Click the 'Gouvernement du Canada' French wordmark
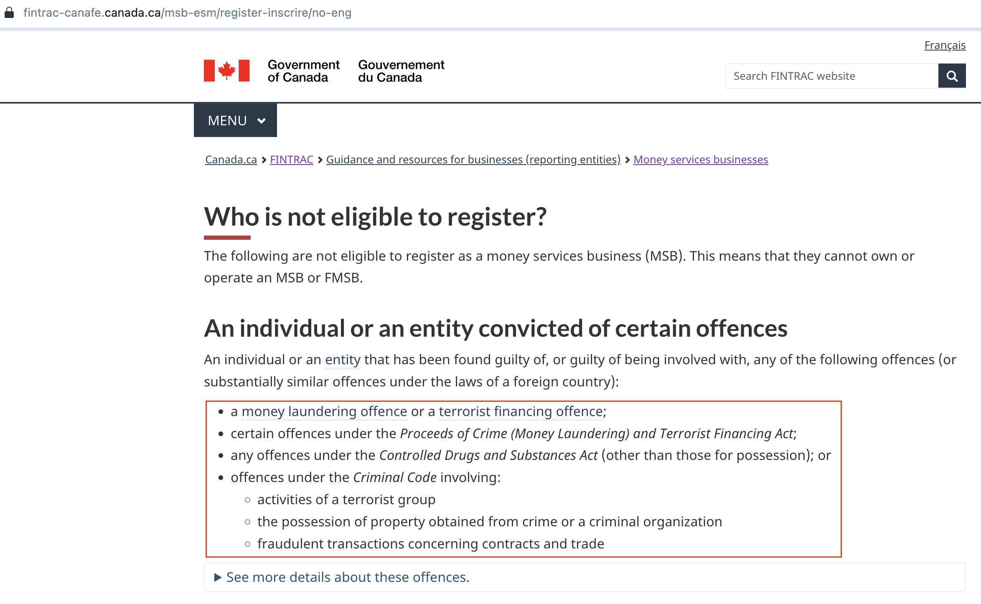This screenshot has width=981, height=604. click(401, 71)
